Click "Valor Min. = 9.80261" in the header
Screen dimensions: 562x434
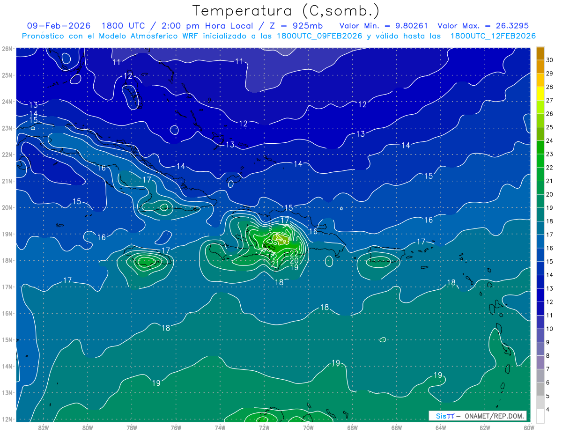[384, 26]
